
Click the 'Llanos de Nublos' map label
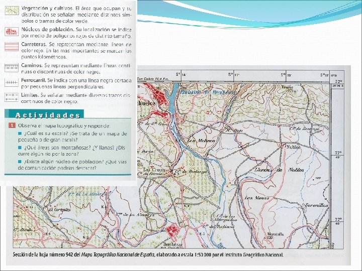pyautogui.click(x=279, y=170)
